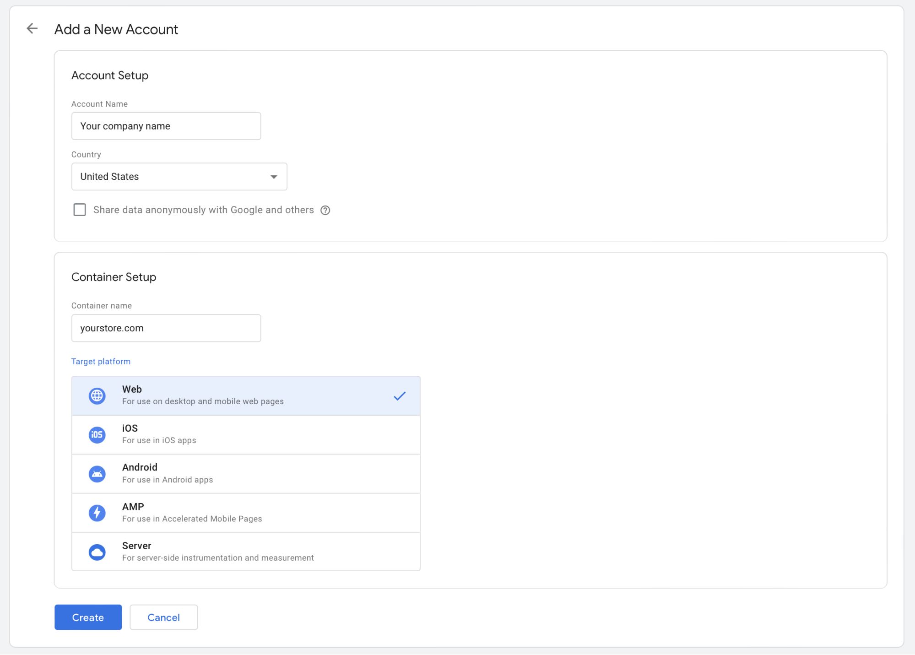Click the help icon beside share data
The image size is (915, 655).
tap(325, 210)
